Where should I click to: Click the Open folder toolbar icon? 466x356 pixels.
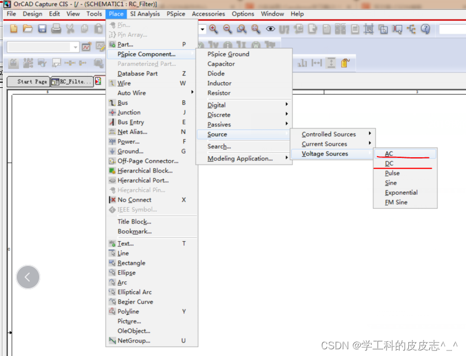tap(27, 29)
